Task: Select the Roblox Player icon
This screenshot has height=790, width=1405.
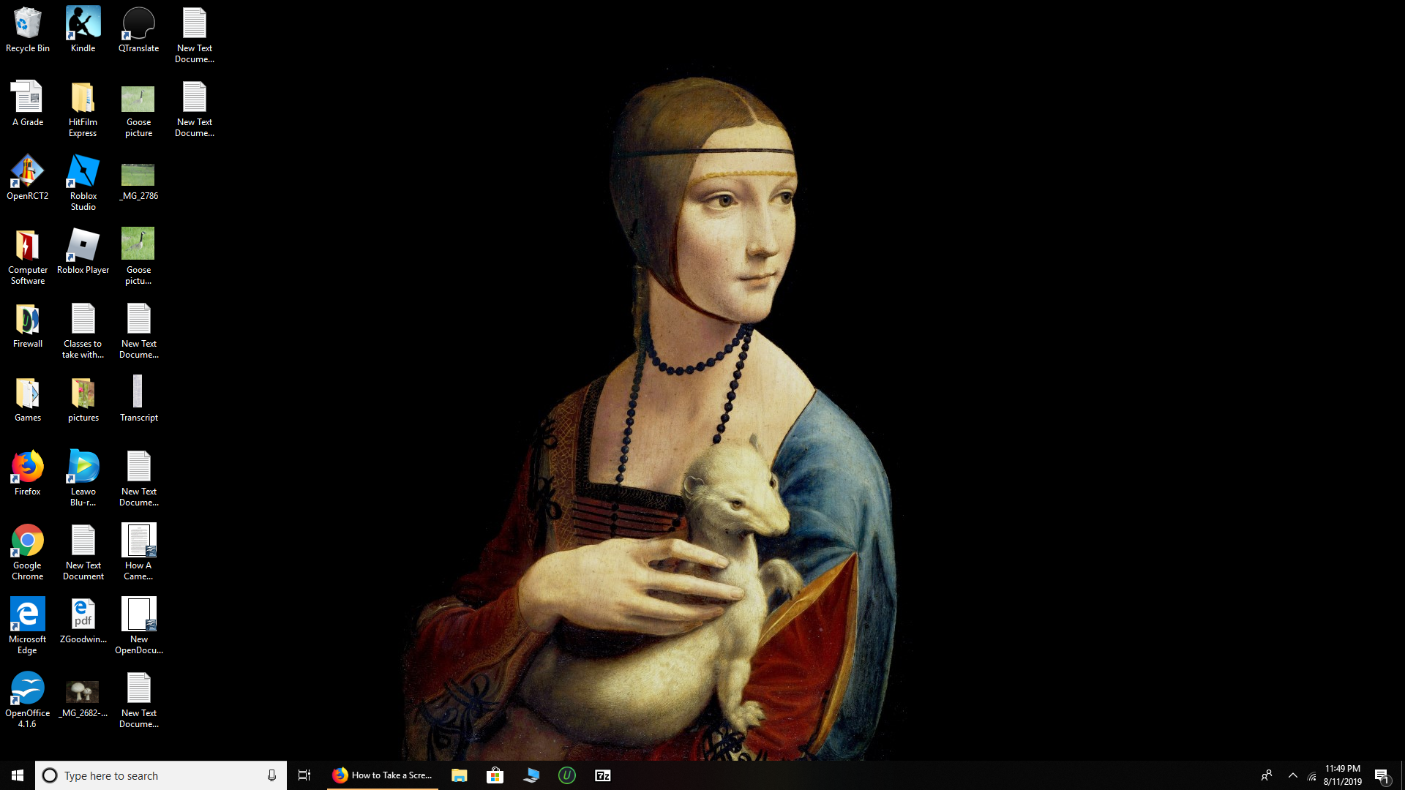Action: 83,252
